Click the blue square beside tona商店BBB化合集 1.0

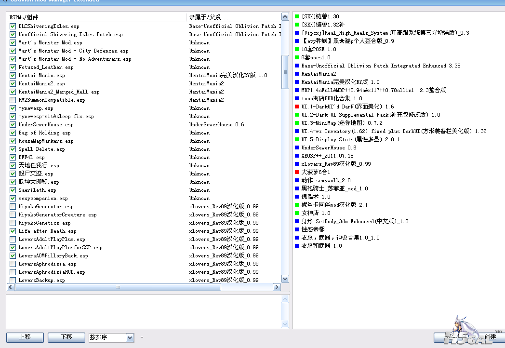297,98
